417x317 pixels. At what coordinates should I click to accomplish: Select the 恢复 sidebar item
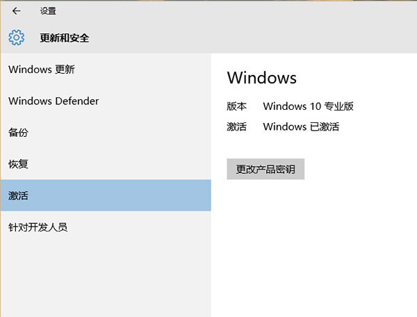pyautogui.click(x=106, y=164)
